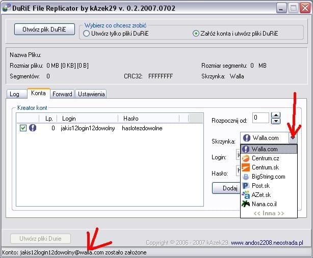Choose Walla.com from the mailbox list
The width and height of the screenshot is (313, 258).
[x=269, y=149]
